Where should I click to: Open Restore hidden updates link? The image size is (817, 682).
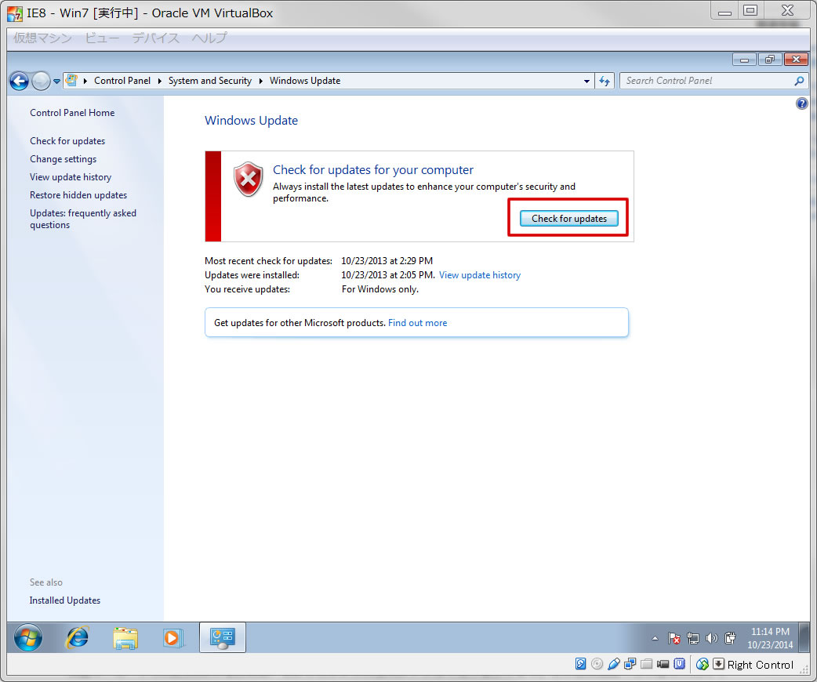coord(78,195)
